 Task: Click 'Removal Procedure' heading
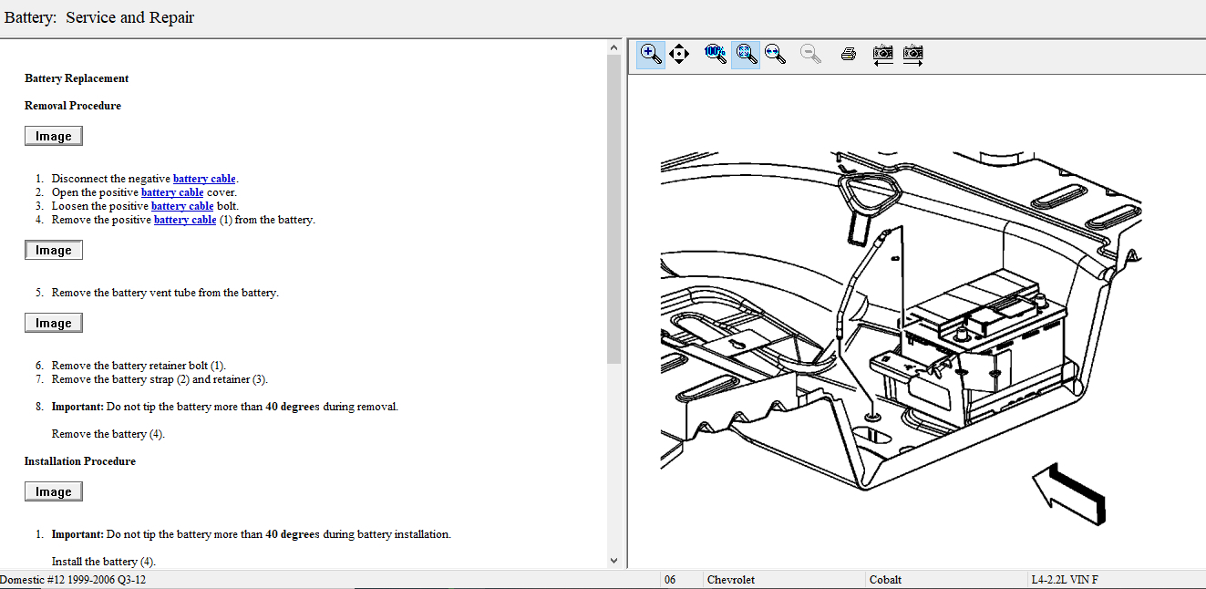[73, 106]
